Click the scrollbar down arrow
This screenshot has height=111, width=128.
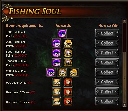[x=124, y=105]
